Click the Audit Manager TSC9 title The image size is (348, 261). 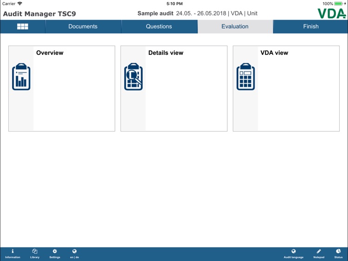point(39,14)
